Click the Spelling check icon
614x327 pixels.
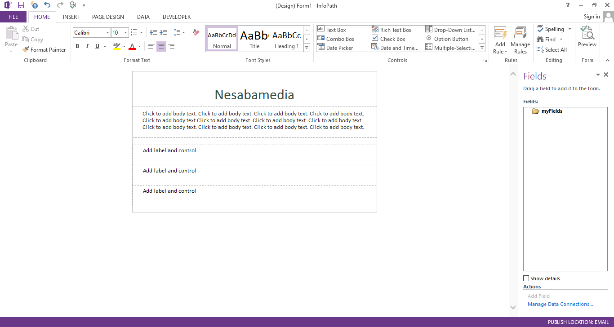point(541,29)
